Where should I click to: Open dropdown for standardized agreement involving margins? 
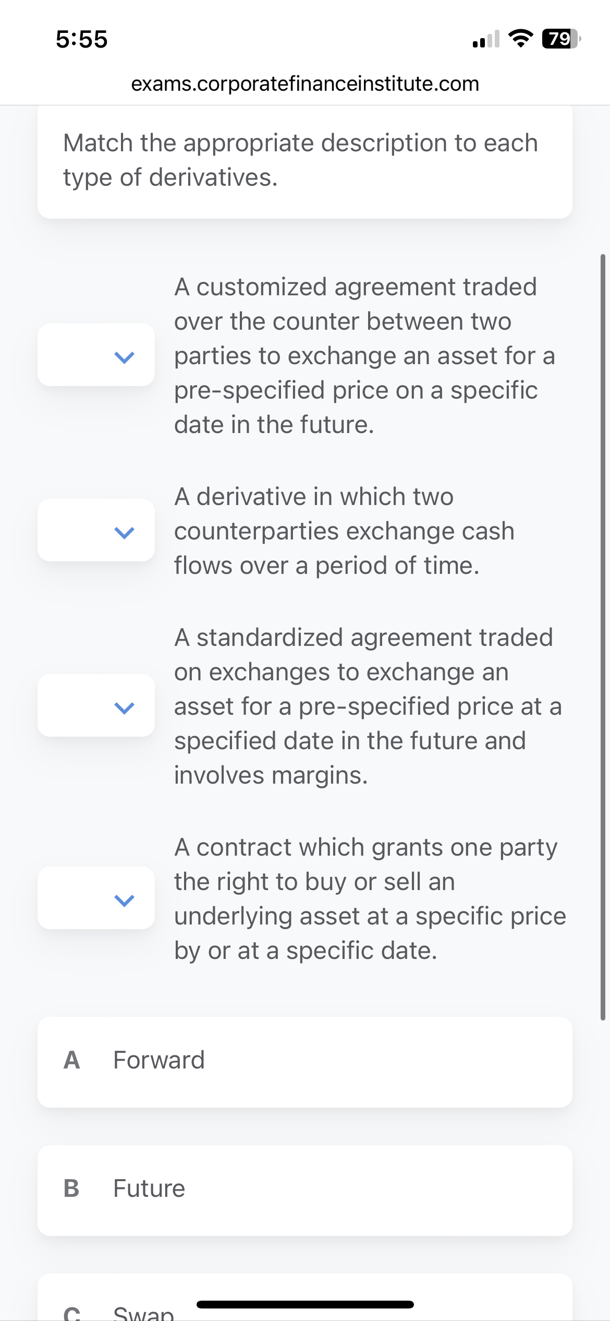(x=96, y=705)
